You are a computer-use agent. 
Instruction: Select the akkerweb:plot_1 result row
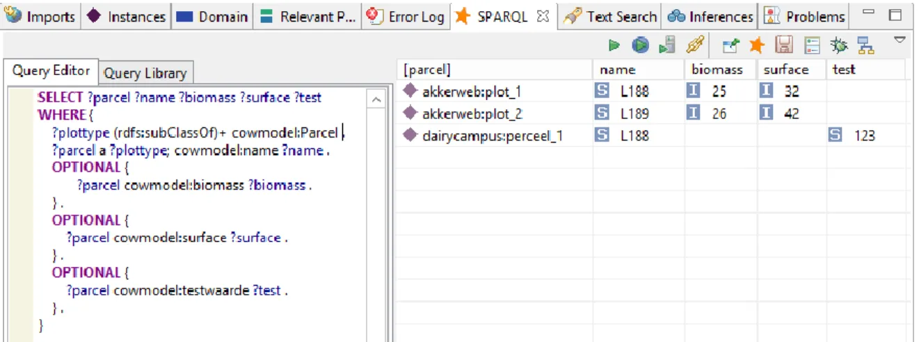click(654, 91)
